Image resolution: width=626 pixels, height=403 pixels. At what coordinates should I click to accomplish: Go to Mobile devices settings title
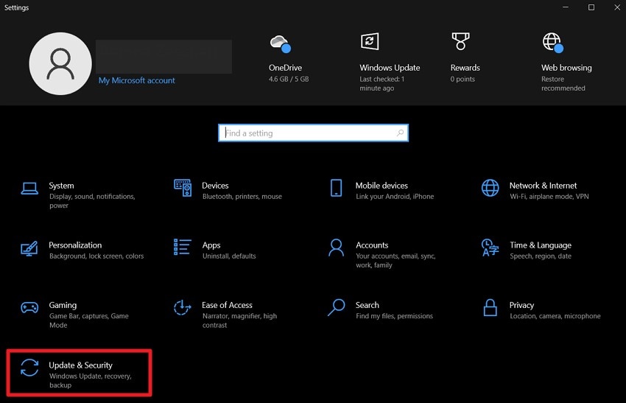pyautogui.click(x=381, y=186)
